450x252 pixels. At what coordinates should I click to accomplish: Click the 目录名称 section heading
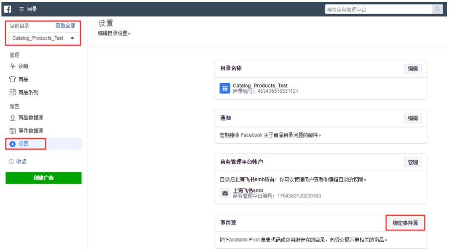tap(231, 68)
